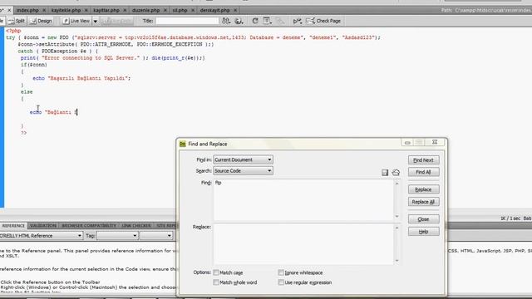The width and height of the screenshot is (532, 299).
Task: Click the Find box scroll down arrow
Action: pos(397,217)
